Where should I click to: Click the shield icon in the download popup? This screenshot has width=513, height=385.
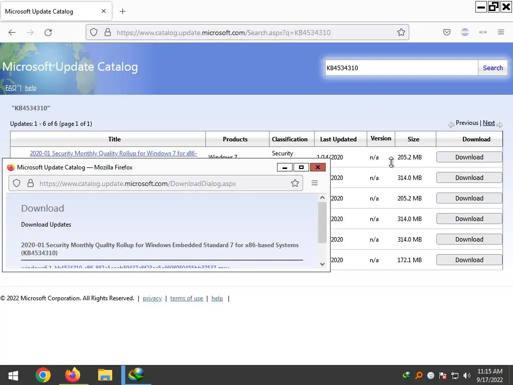click(x=17, y=183)
